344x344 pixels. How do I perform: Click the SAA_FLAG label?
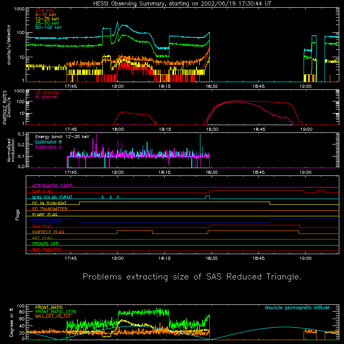coord(42,226)
